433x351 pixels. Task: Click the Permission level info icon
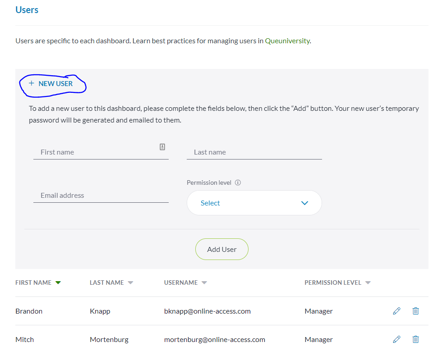238,183
